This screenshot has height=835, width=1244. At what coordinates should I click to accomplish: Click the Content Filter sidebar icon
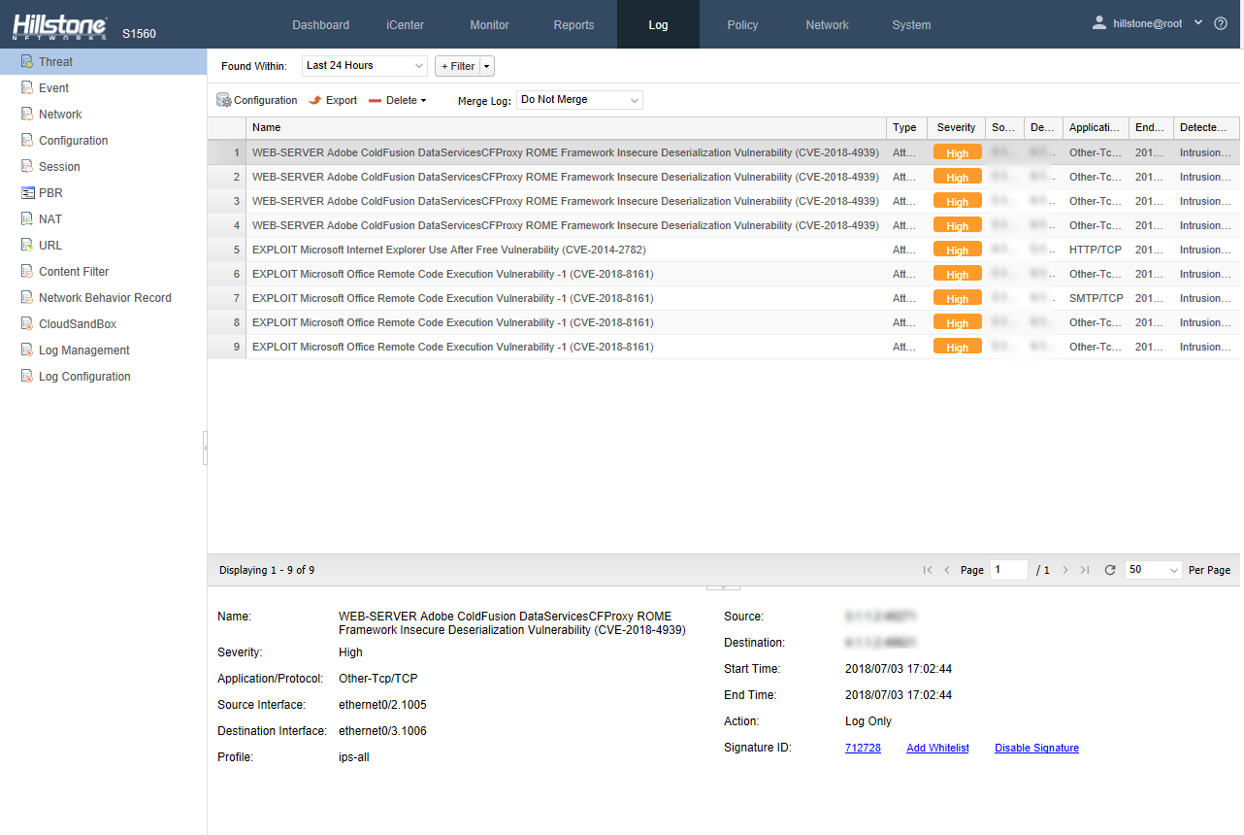[27, 271]
